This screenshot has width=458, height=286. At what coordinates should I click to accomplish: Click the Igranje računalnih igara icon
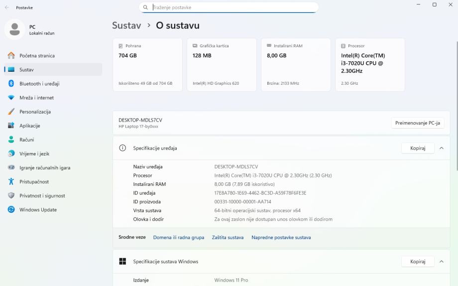point(11,168)
